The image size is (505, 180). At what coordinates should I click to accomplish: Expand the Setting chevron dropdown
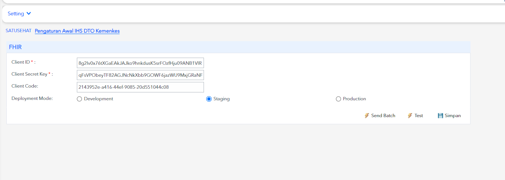29,13
